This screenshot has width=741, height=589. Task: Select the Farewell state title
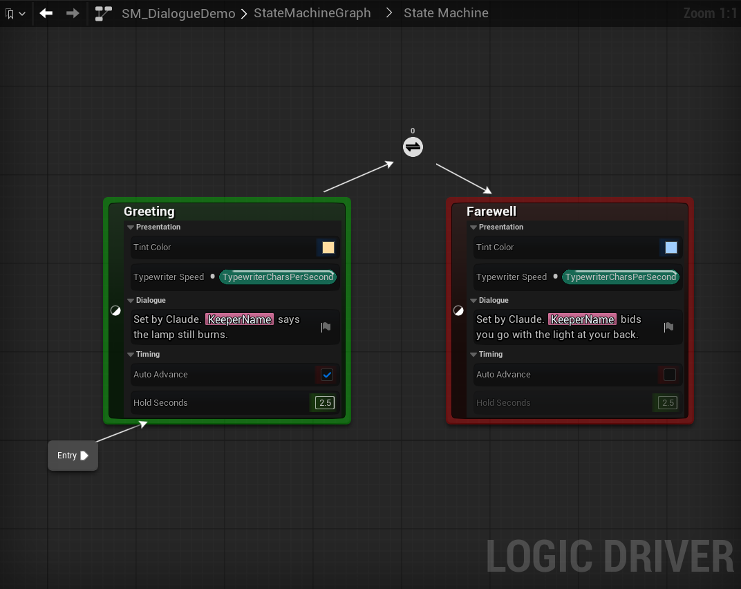[x=491, y=212]
